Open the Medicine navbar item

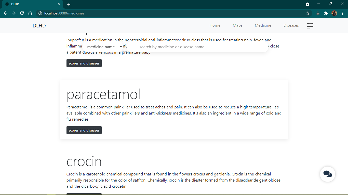pos(263,25)
